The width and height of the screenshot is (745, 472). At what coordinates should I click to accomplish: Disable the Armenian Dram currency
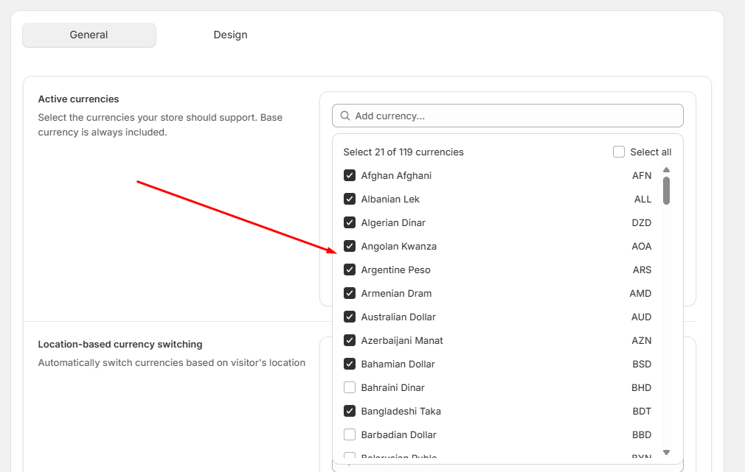coord(349,293)
